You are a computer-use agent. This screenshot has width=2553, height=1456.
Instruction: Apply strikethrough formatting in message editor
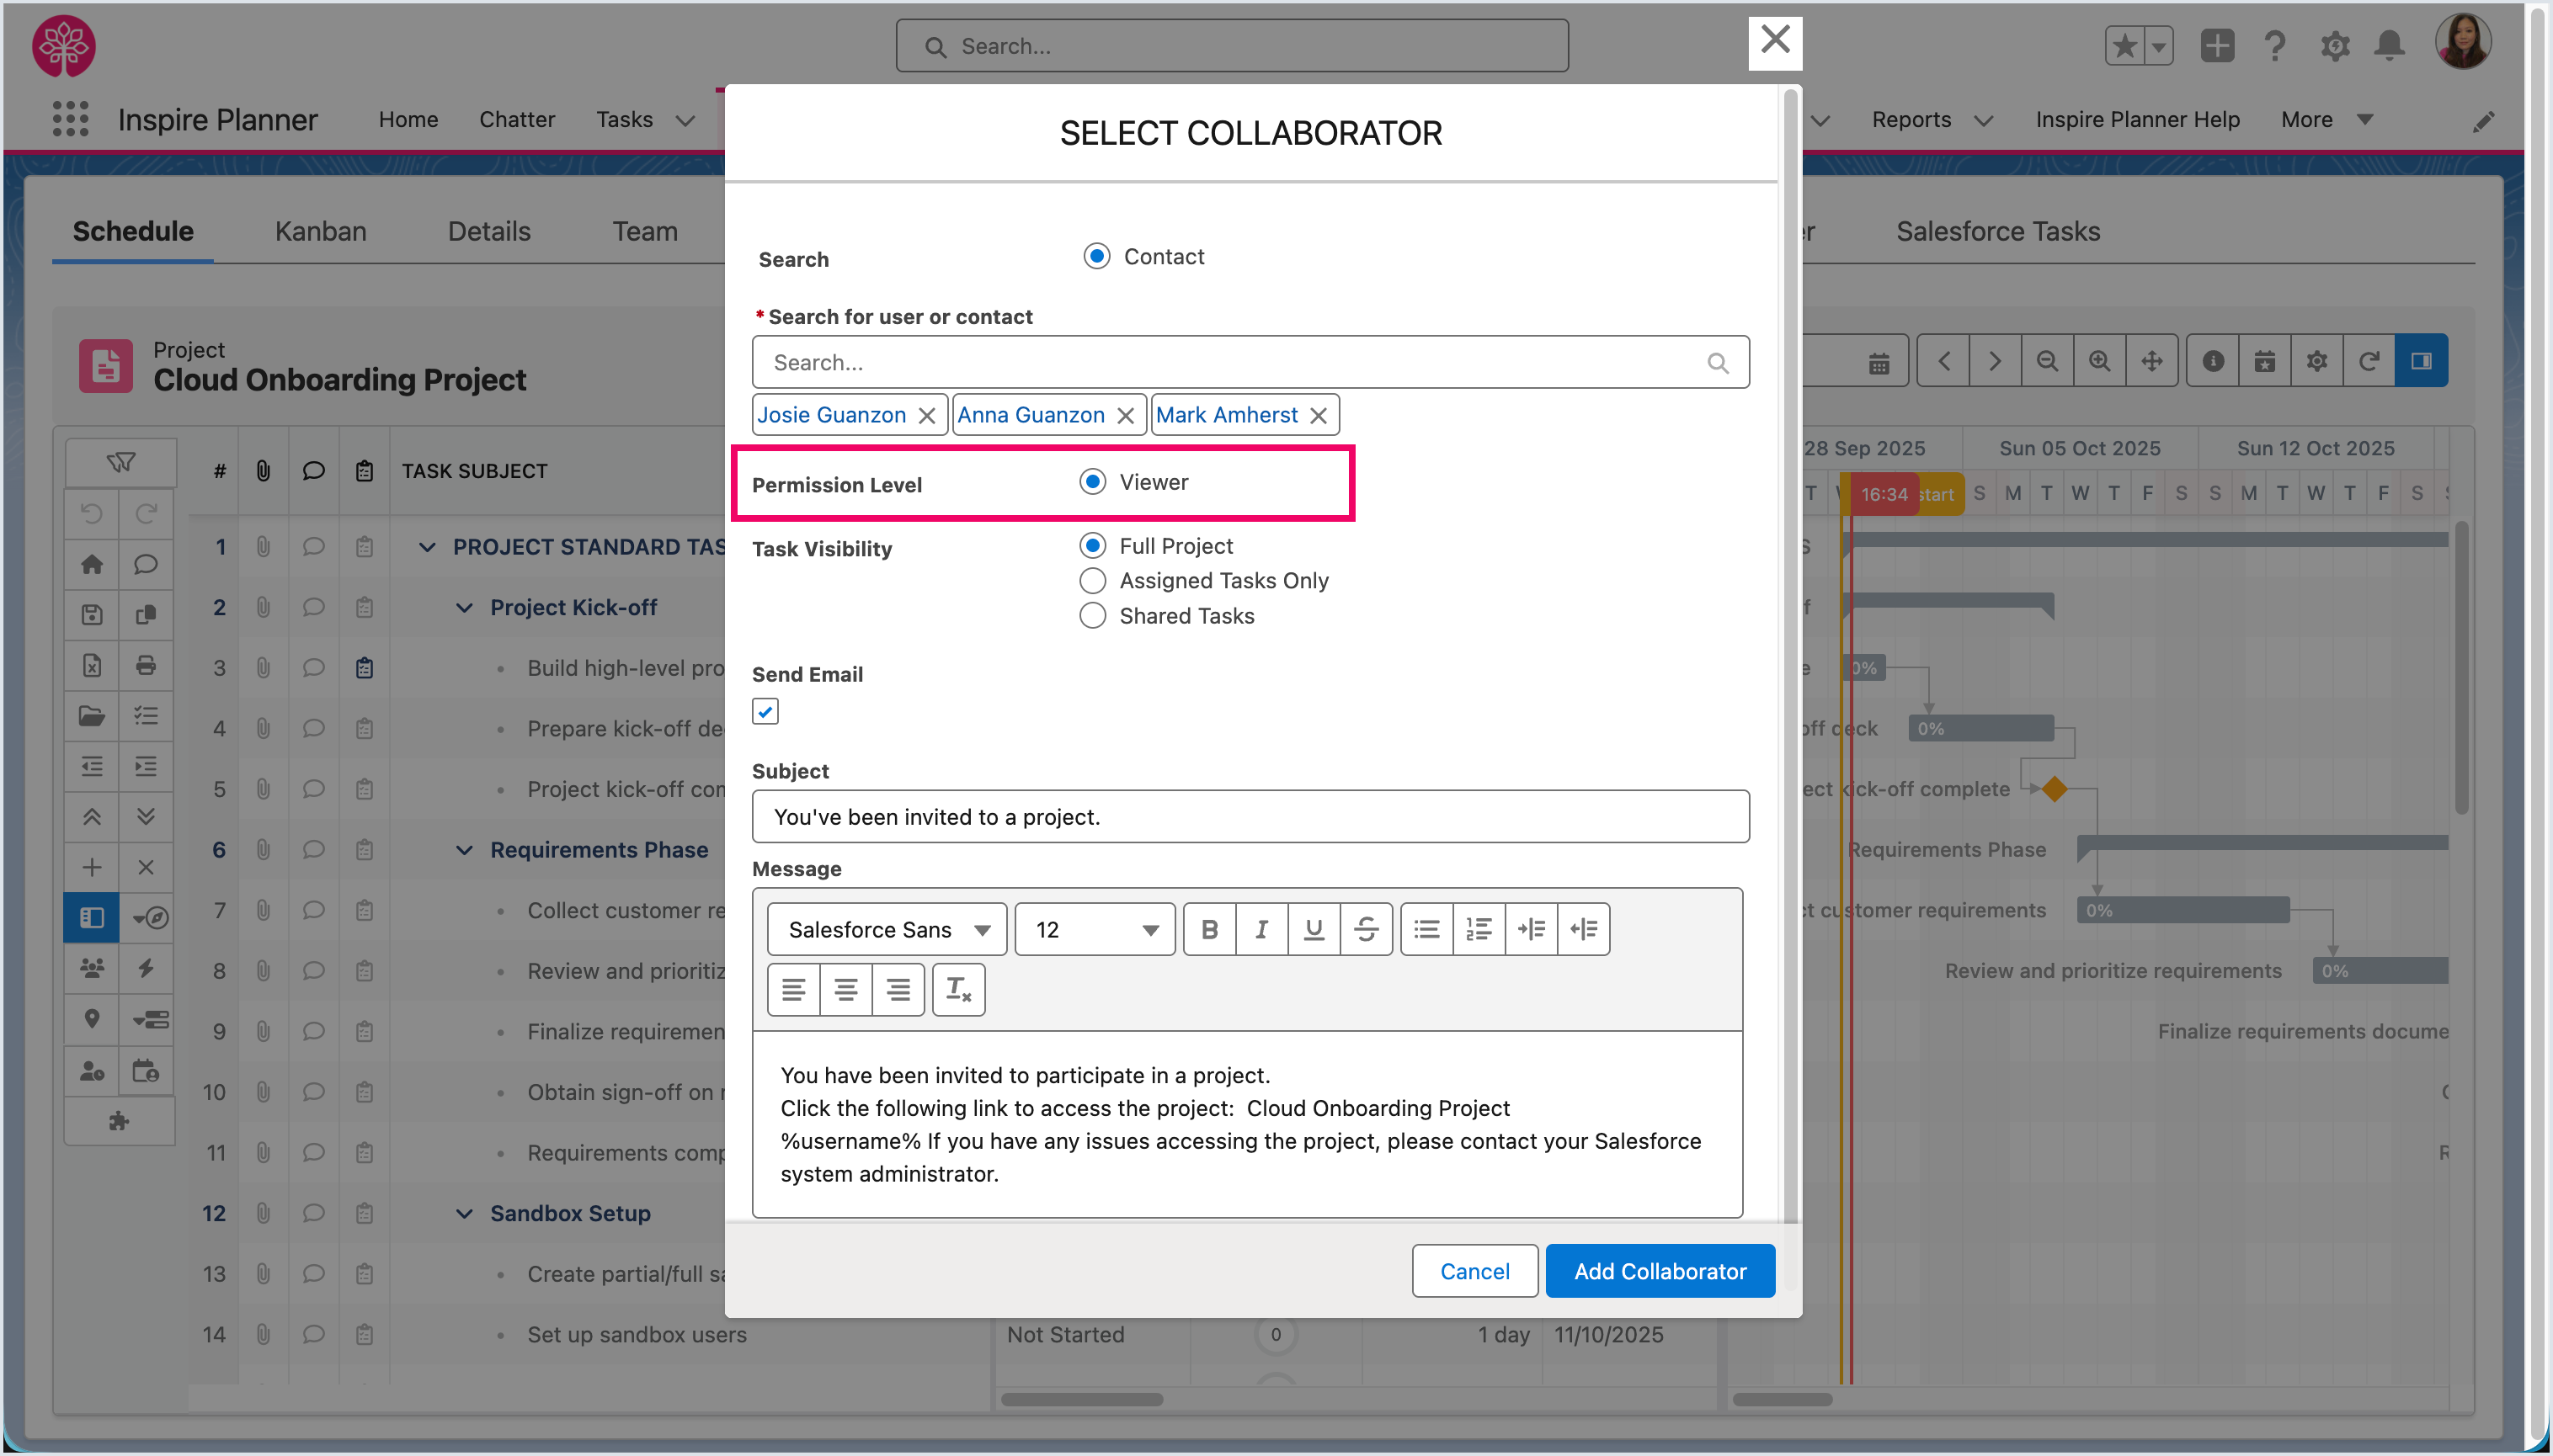1366,930
